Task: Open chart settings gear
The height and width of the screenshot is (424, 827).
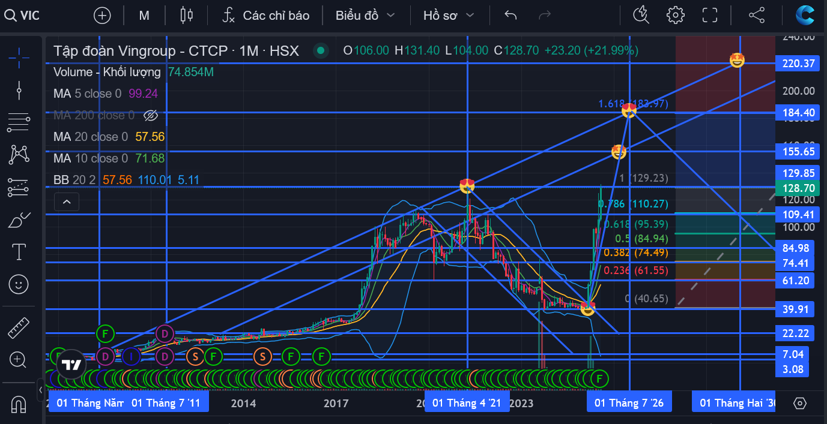Action: 676,15
